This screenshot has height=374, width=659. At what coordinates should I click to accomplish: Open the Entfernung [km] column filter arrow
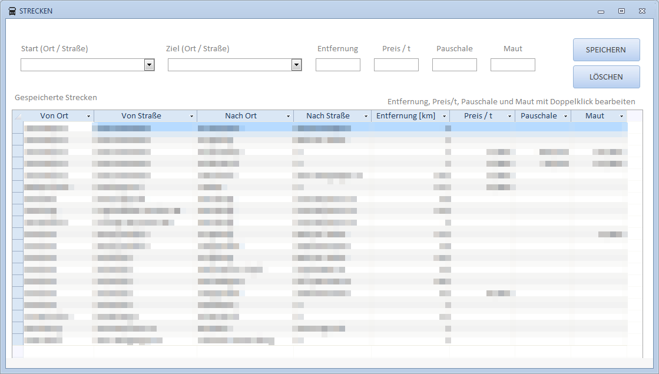point(444,117)
